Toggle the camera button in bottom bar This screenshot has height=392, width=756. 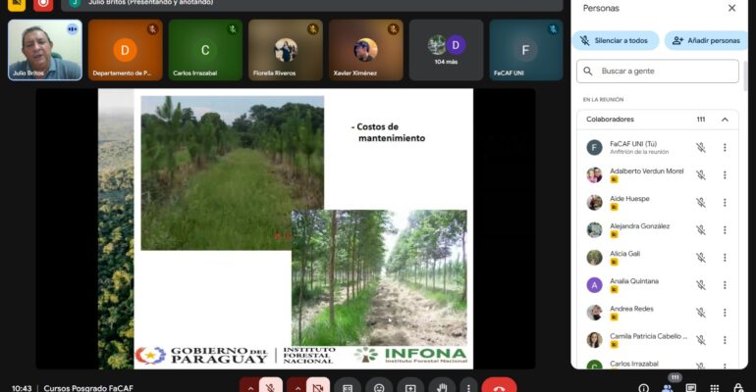318,387
